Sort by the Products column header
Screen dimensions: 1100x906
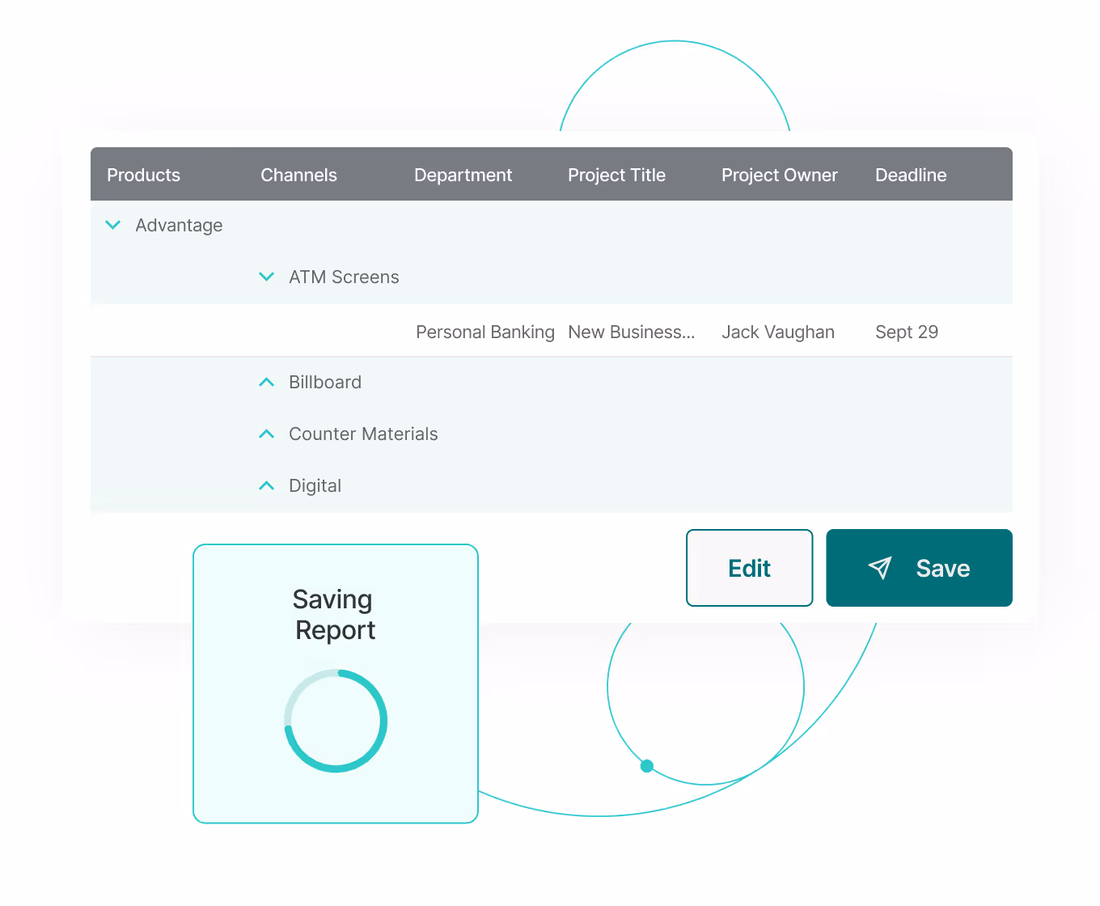point(143,175)
